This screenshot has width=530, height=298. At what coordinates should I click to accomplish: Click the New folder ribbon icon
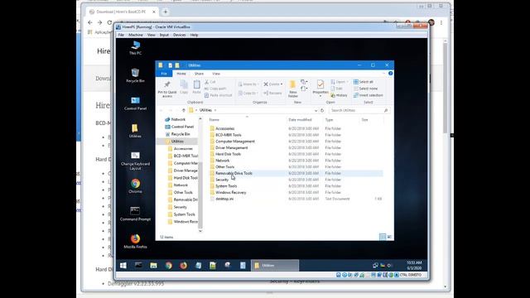click(x=292, y=89)
